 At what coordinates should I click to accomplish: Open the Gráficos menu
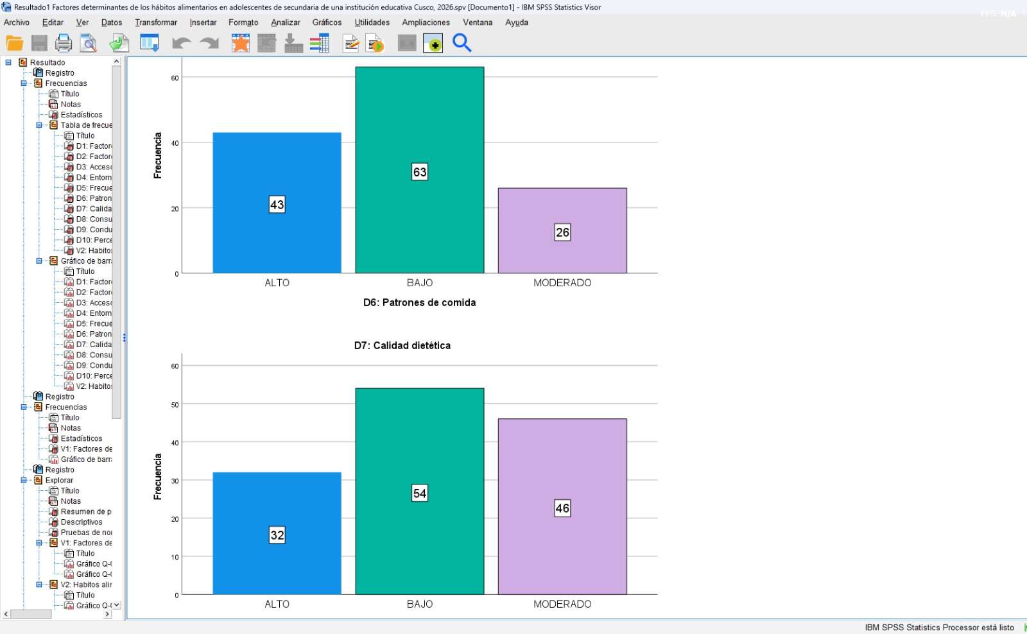[327, 22]
